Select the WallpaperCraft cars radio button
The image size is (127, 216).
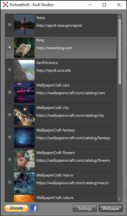(x=10, y=93)
